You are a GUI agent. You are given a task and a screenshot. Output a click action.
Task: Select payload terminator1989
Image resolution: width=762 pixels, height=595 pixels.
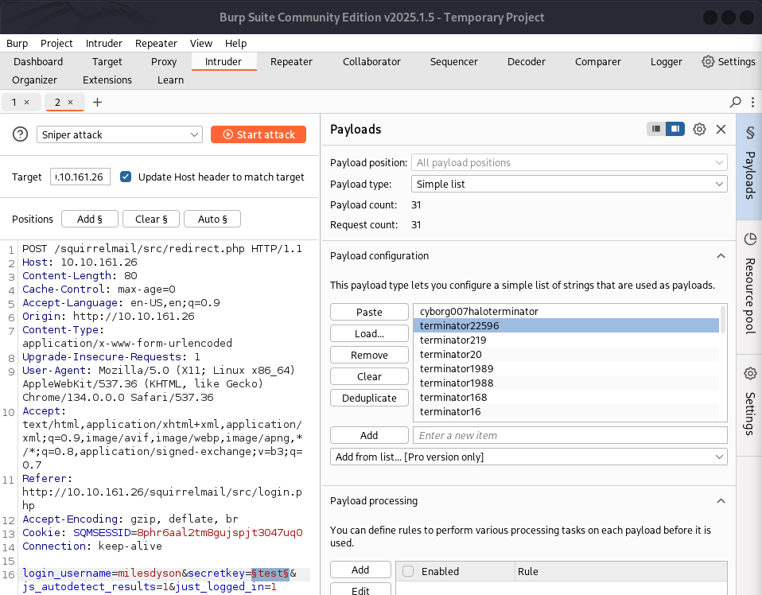pyautogui.click(x=566, y=368)
